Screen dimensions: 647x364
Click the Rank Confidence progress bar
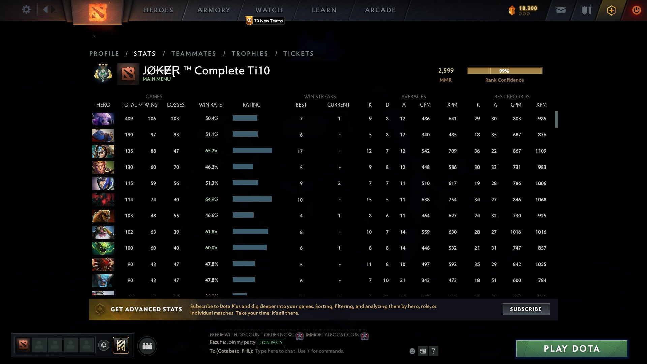point(504,71)
